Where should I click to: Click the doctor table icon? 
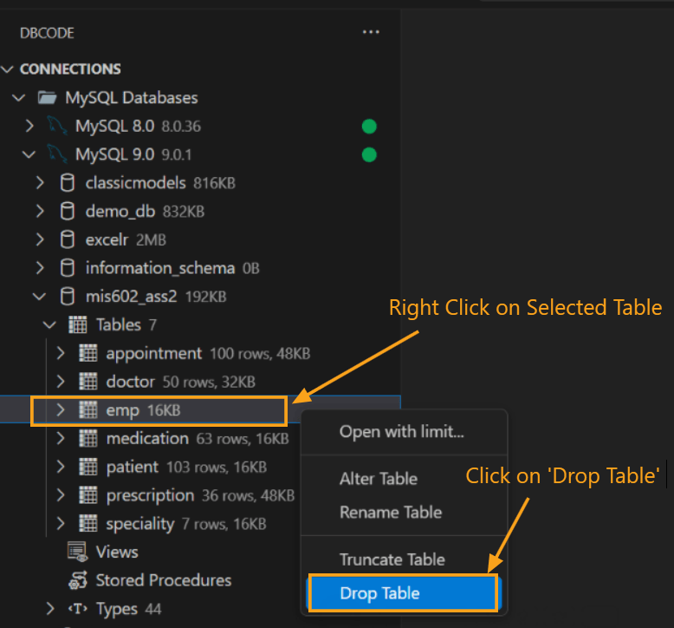click(x=88, y=382)
